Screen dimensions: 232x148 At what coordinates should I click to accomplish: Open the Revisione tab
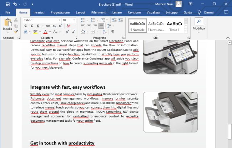134,12
